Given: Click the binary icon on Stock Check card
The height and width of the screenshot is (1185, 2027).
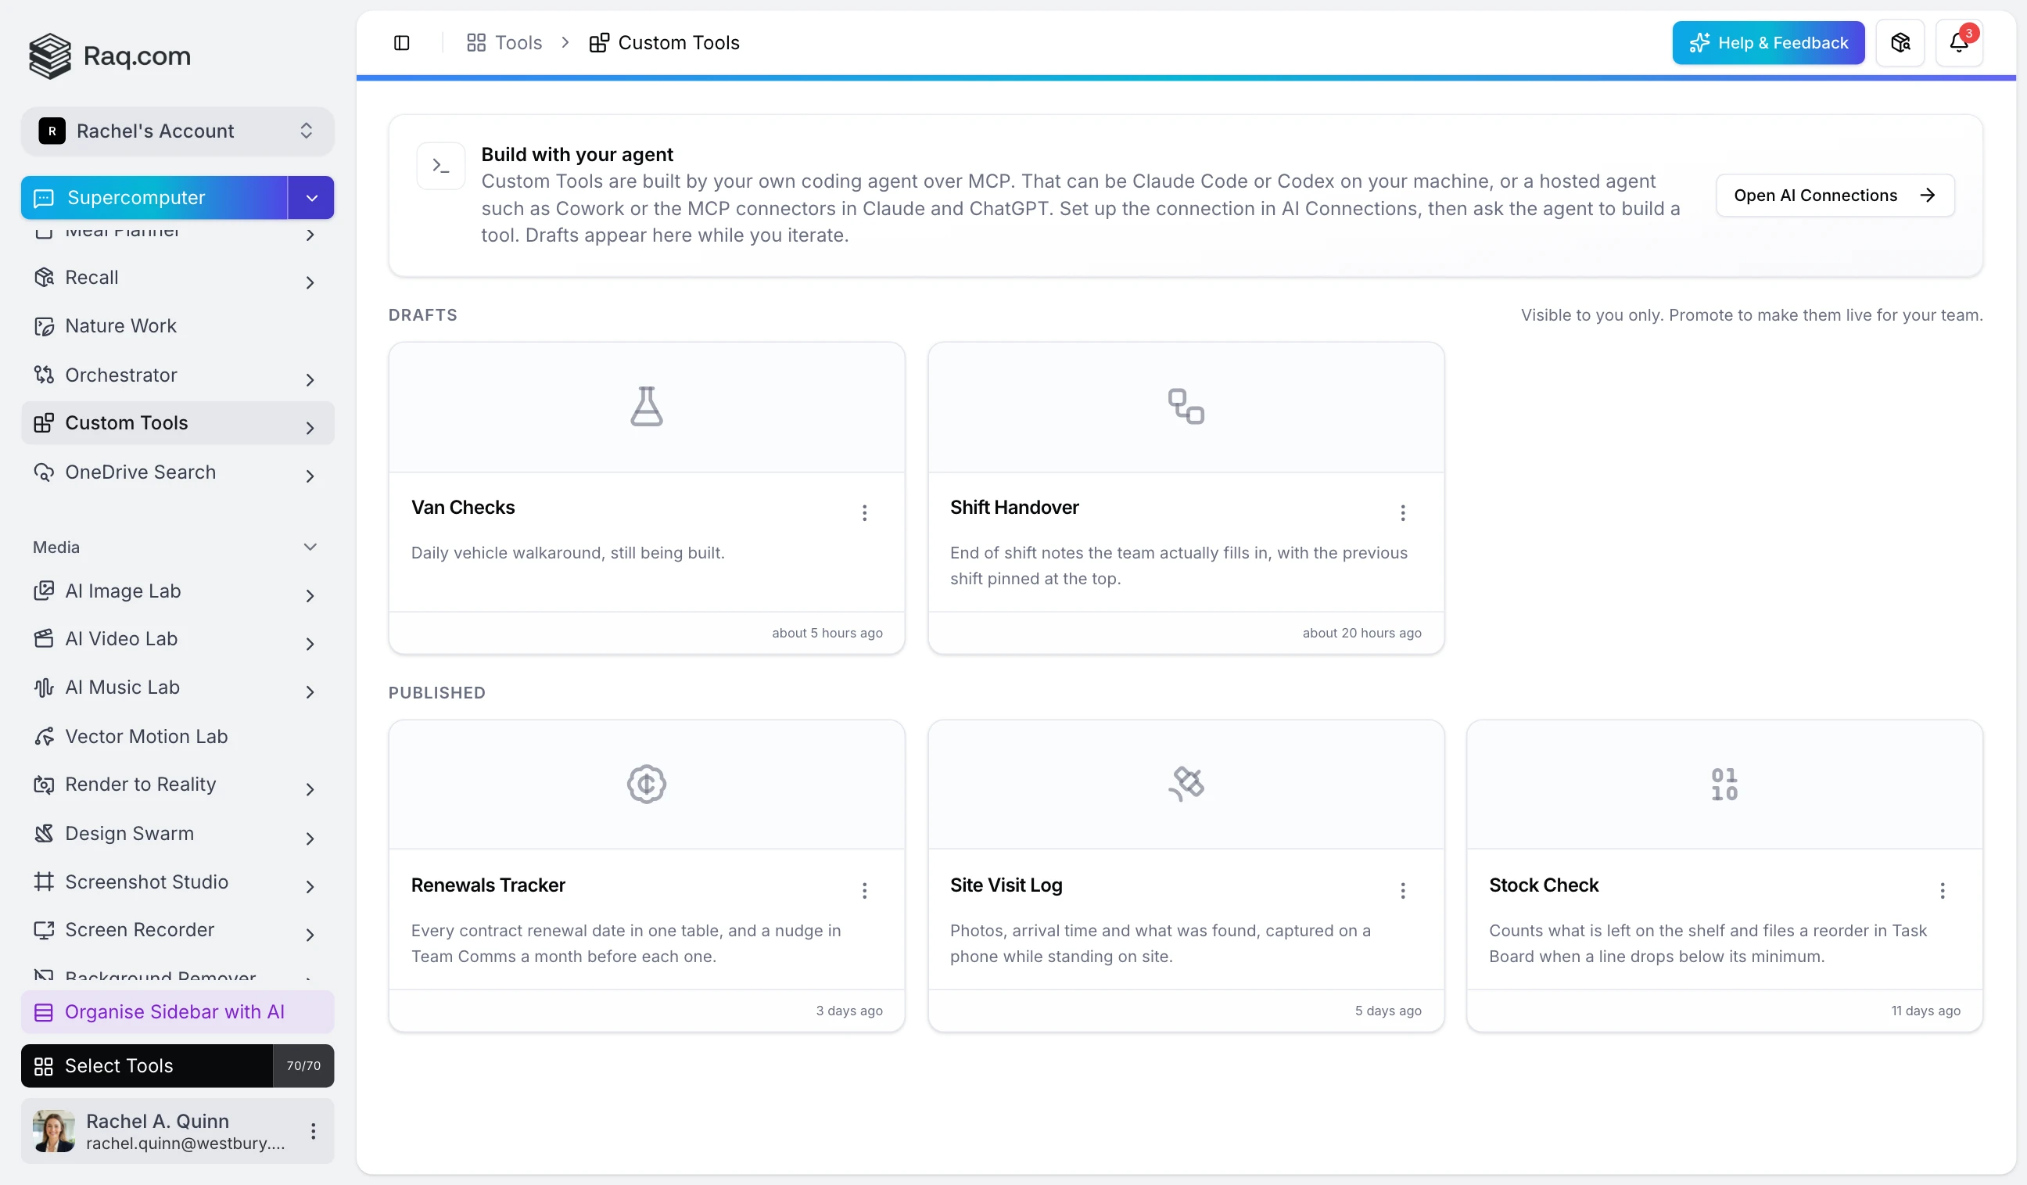Looking at the screenshot, I should (x=1724, y=784).
